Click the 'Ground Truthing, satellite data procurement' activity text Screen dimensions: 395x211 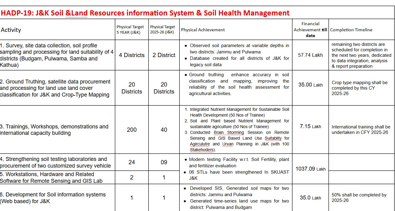[58, 82]
